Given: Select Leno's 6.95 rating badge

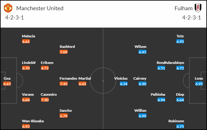Looking at the screenshot, I should (x=199, y=84).
